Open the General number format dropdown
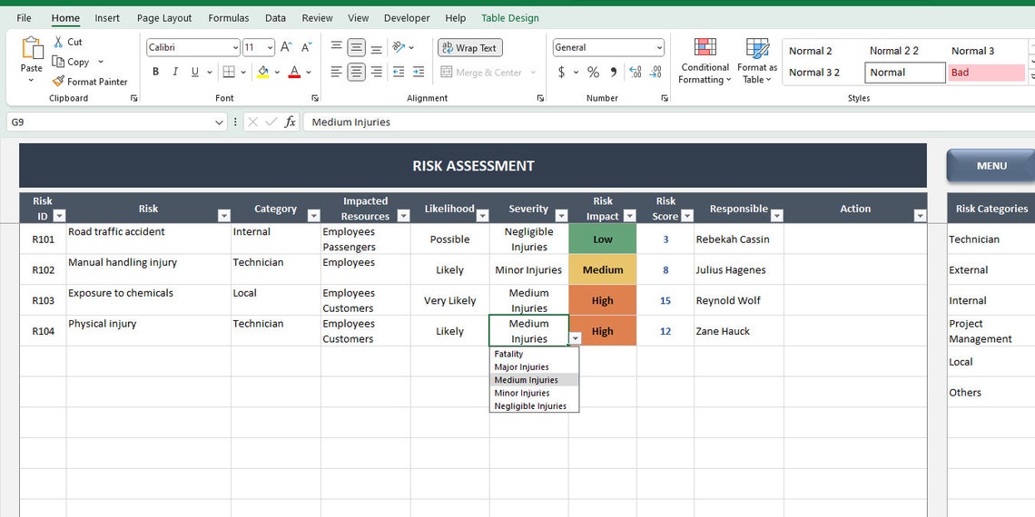This screenshot has width=1035, height=517. 659,47
